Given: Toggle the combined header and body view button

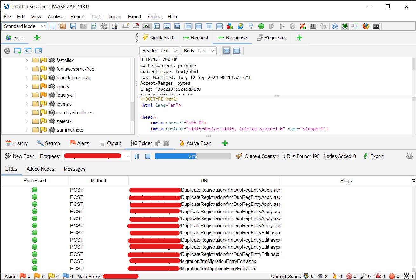Looking at the screenshot, I should point(237,51).
